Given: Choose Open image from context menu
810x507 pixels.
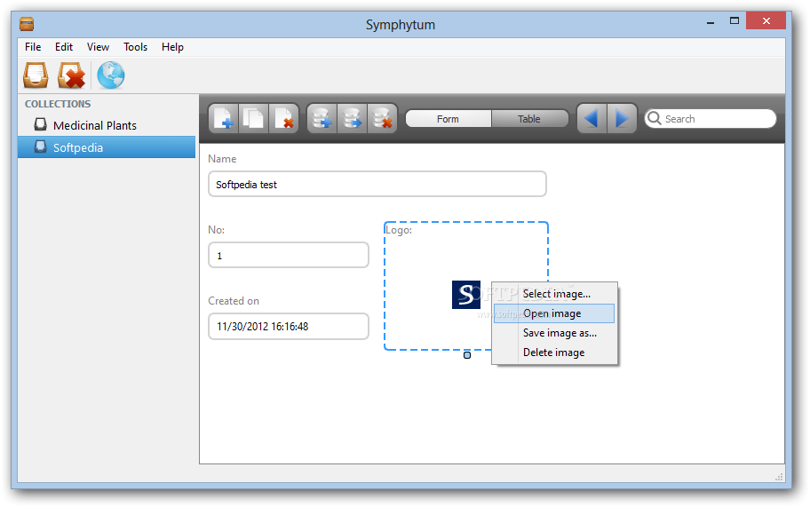Looking at the screenshot, I should pyautogui.click(x=554, y=313).
